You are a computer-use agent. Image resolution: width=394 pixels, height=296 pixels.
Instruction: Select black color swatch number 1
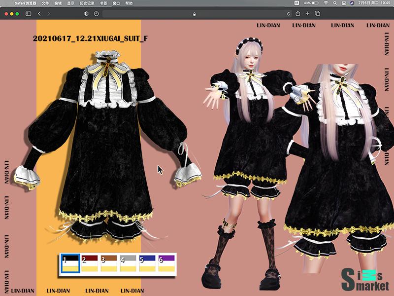pyautogui.click(x=69, y=263)
